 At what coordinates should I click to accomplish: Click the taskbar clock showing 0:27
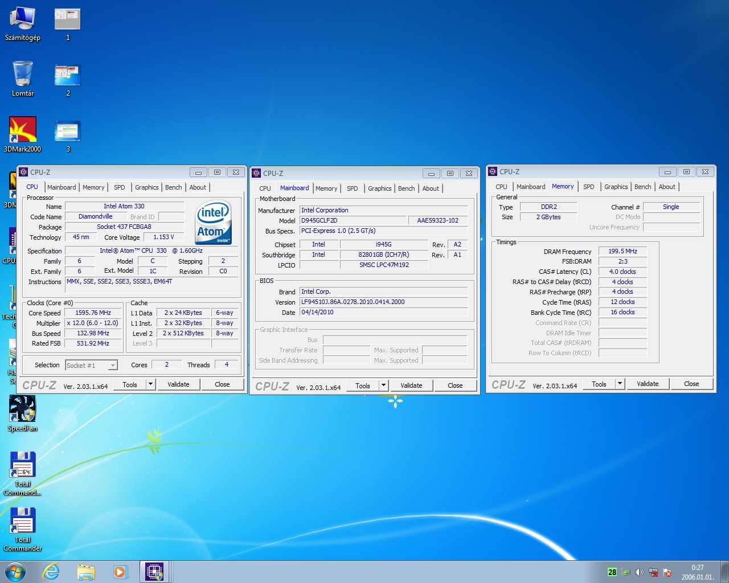(697, 572)
